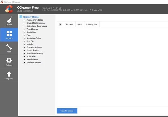
Task: Click the Intel Core i3-6006U system info line
Action: pos(72,10)
